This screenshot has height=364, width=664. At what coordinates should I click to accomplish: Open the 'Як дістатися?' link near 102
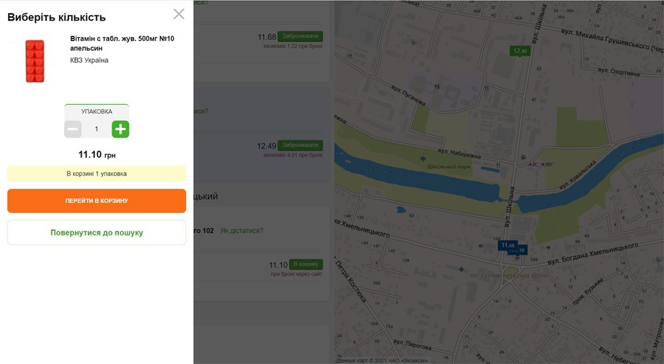click(242, 231)
